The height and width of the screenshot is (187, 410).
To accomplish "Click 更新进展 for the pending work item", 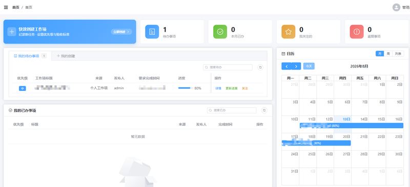I will point(232,88).
